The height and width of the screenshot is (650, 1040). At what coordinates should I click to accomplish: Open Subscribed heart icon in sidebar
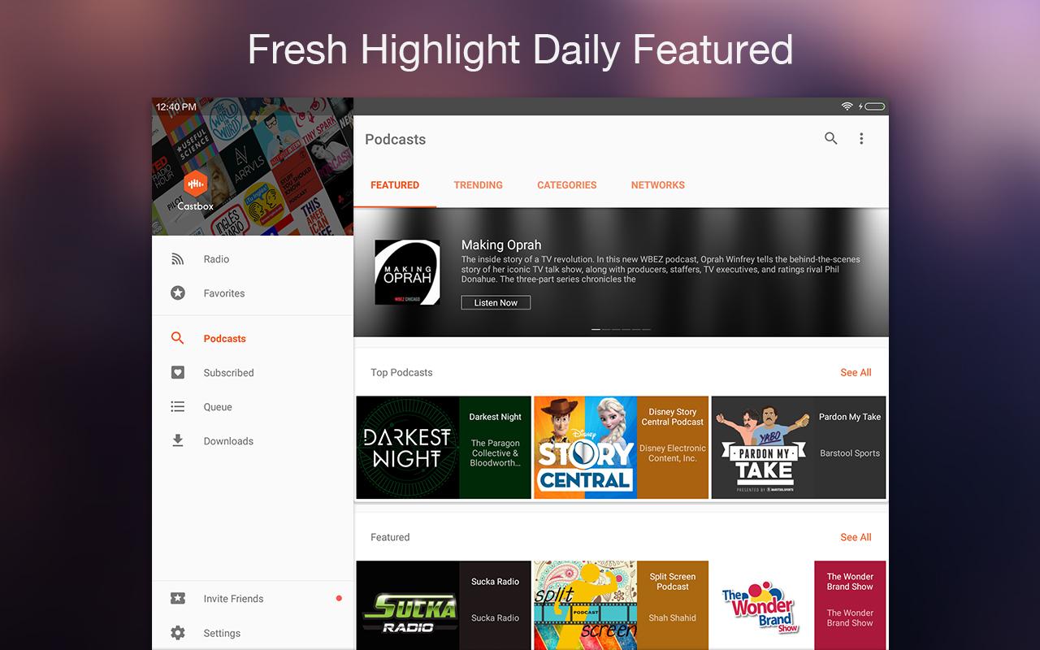[x=178, y=373]
